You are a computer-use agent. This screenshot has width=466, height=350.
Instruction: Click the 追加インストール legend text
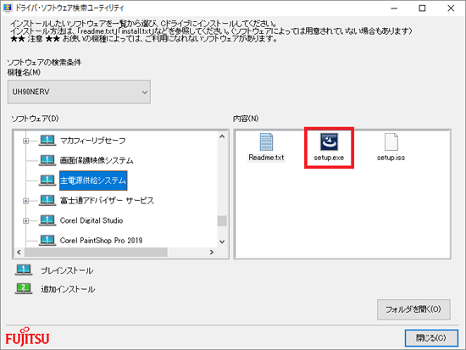click(68, 289)
